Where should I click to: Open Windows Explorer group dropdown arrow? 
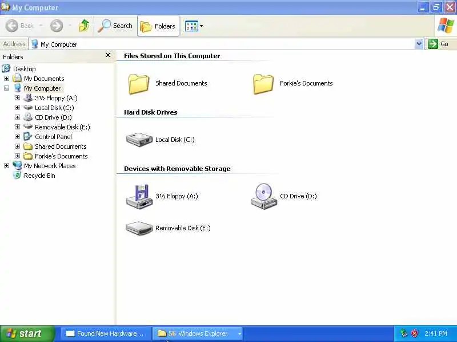239,333
